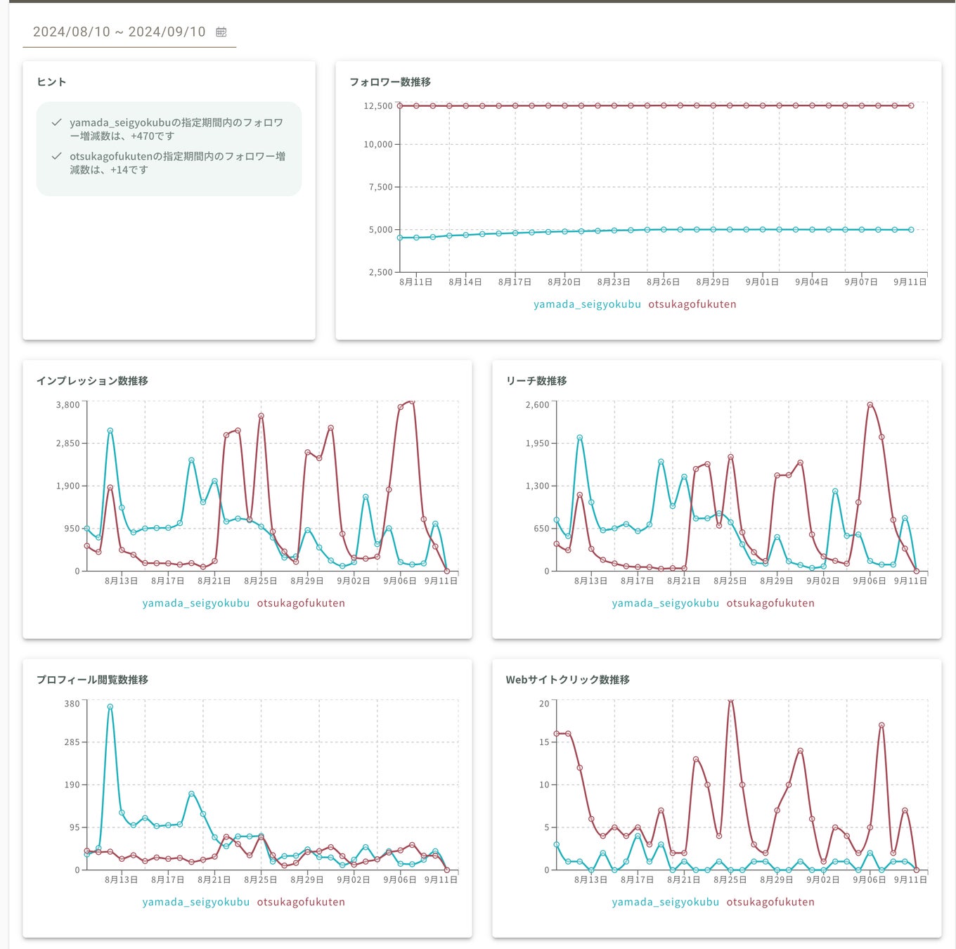Click the ヒント panel heading

pos(51,82)
